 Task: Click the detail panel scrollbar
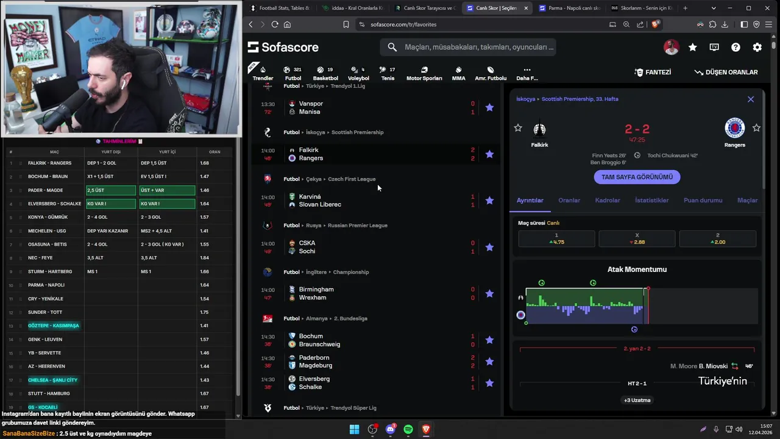coord(762,140)
